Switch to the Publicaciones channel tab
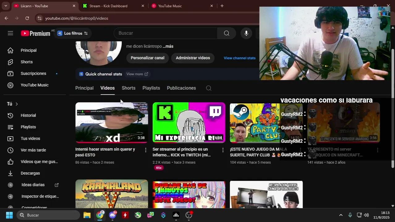The width and height of the screenshot is (395, 222). point(181,88)
